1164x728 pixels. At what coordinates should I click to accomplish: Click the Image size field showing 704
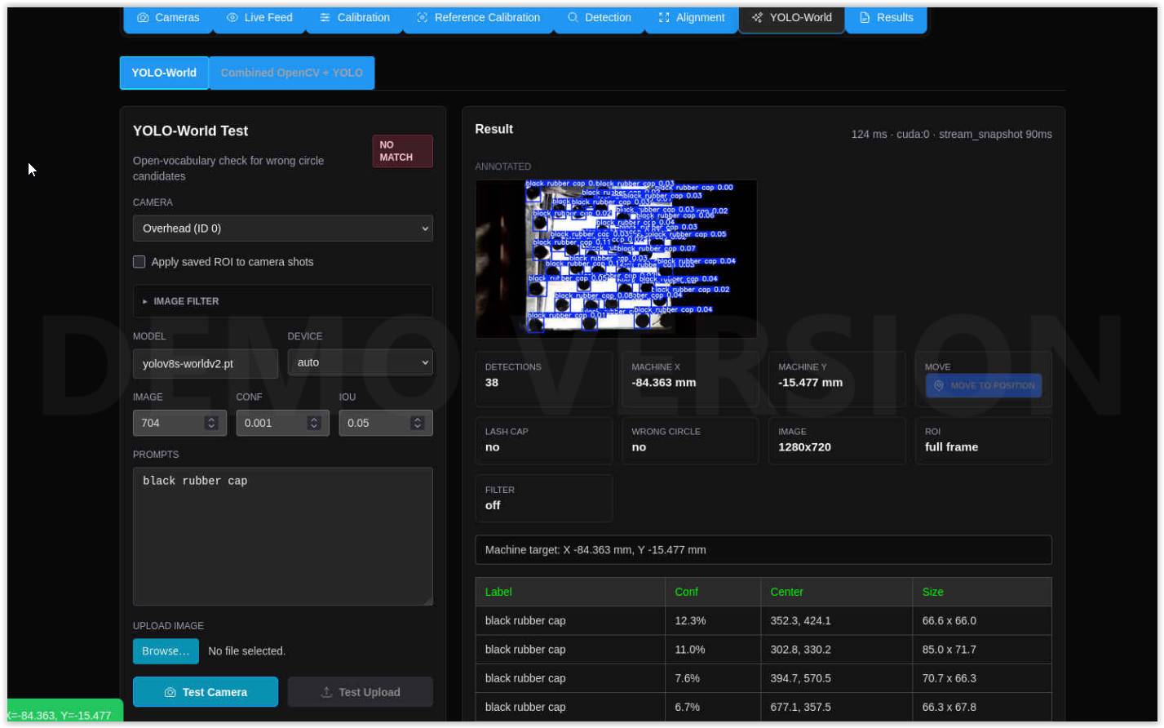[x=179, y=423]
